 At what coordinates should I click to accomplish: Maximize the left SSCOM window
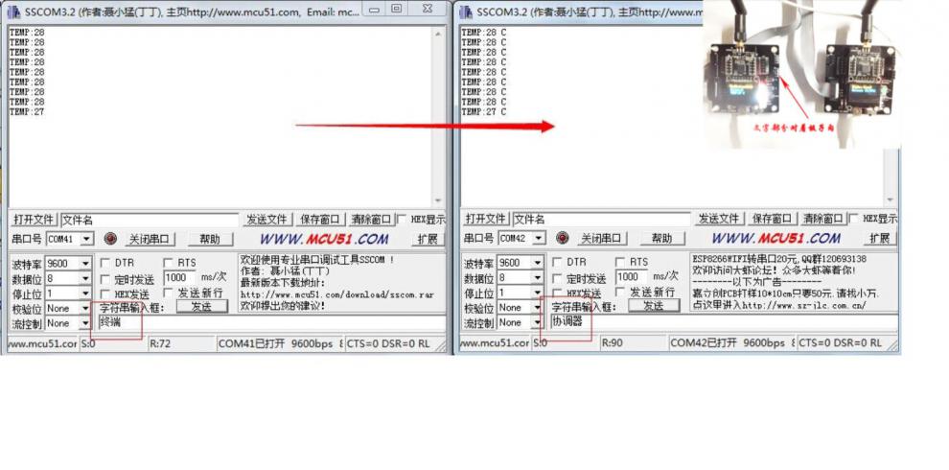pyautogui.click(x=396, y=9)
